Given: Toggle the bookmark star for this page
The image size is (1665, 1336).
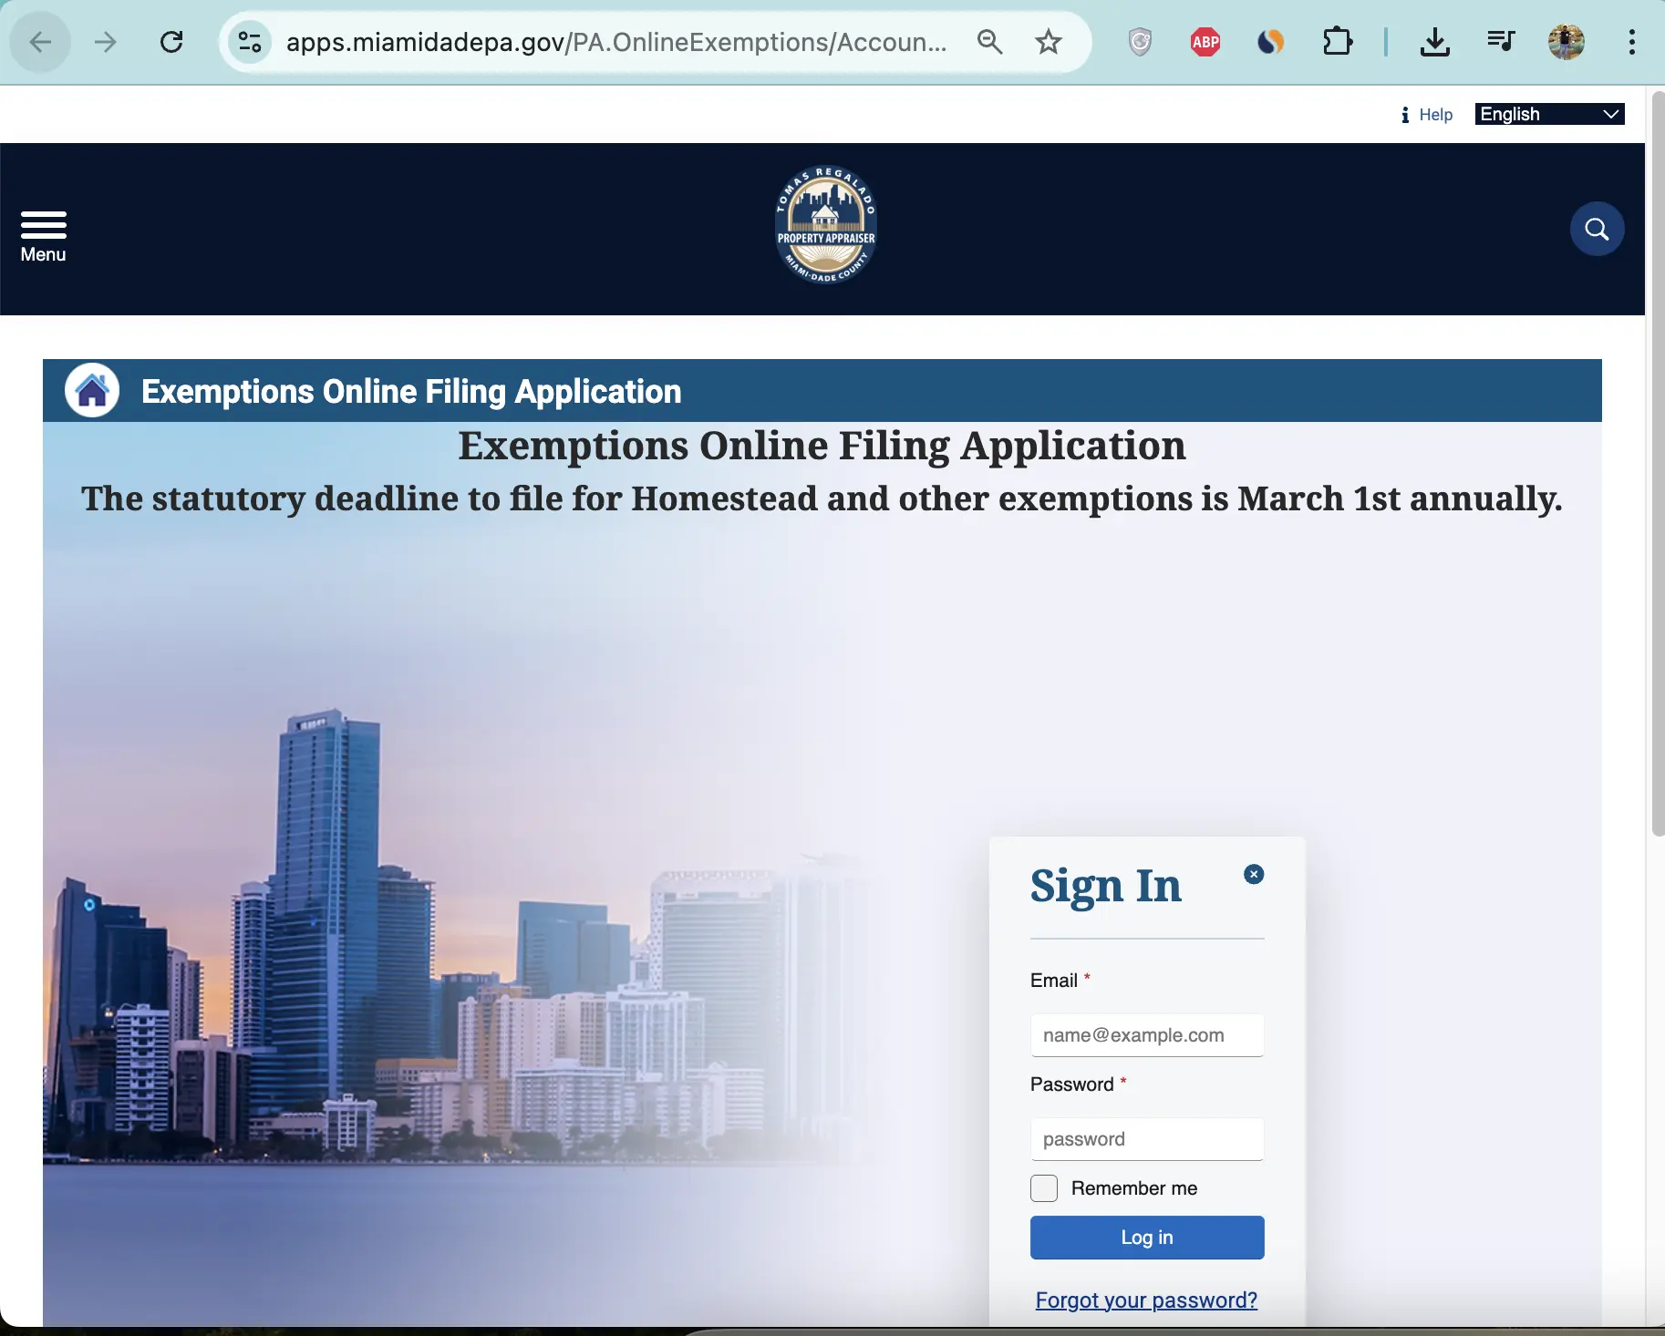Looking at the screenshot, I should (1047, 42).
